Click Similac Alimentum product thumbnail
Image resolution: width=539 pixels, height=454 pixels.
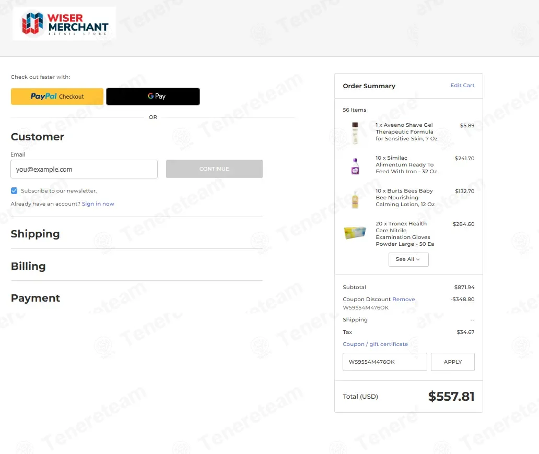[355, 166]
